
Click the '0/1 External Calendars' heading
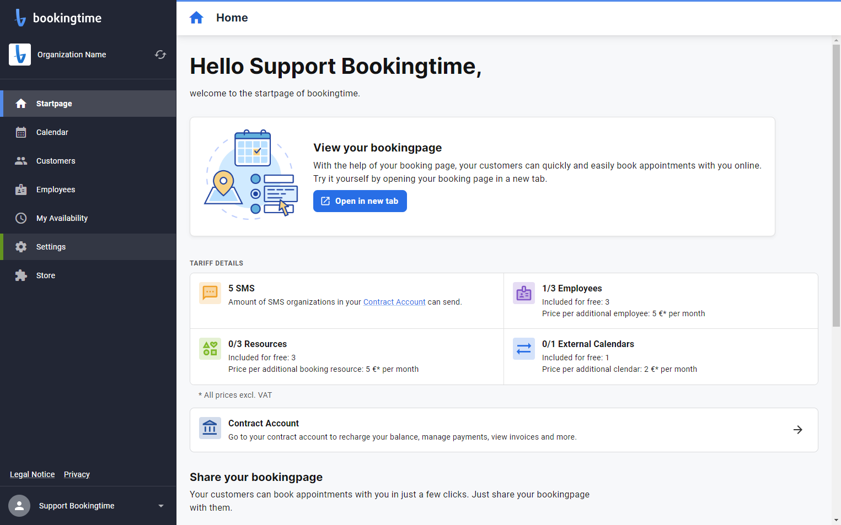588,344
